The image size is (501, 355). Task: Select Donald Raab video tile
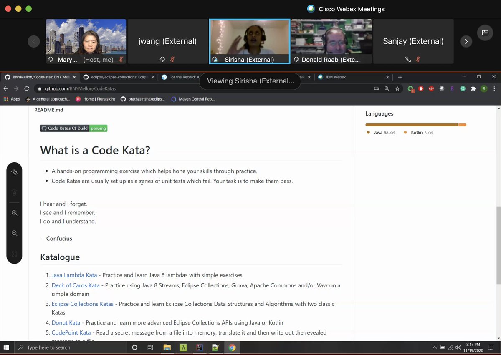click(x=331, y=41)
